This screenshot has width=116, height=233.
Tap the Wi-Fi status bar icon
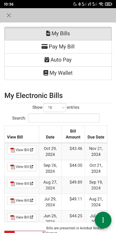101,4
